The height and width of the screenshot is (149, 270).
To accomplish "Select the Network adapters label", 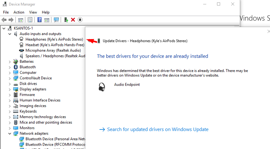I will 34,133.
